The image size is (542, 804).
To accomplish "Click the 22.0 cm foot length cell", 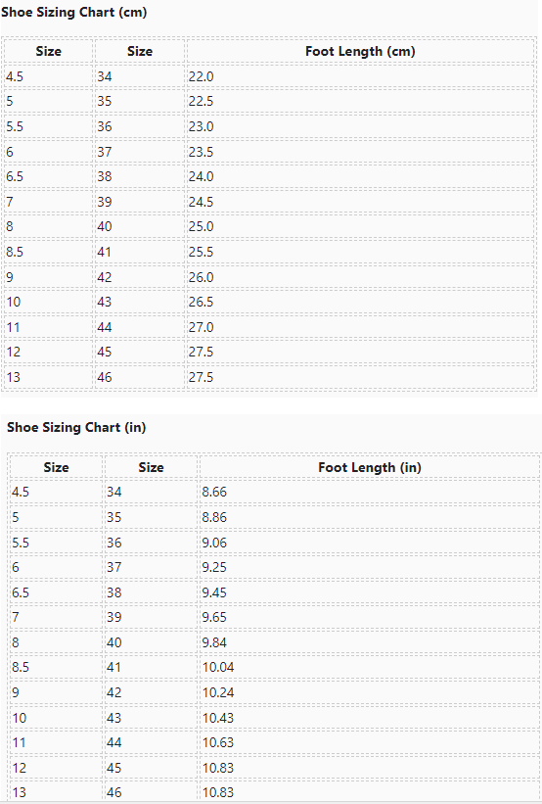I will tap(360, 76).
